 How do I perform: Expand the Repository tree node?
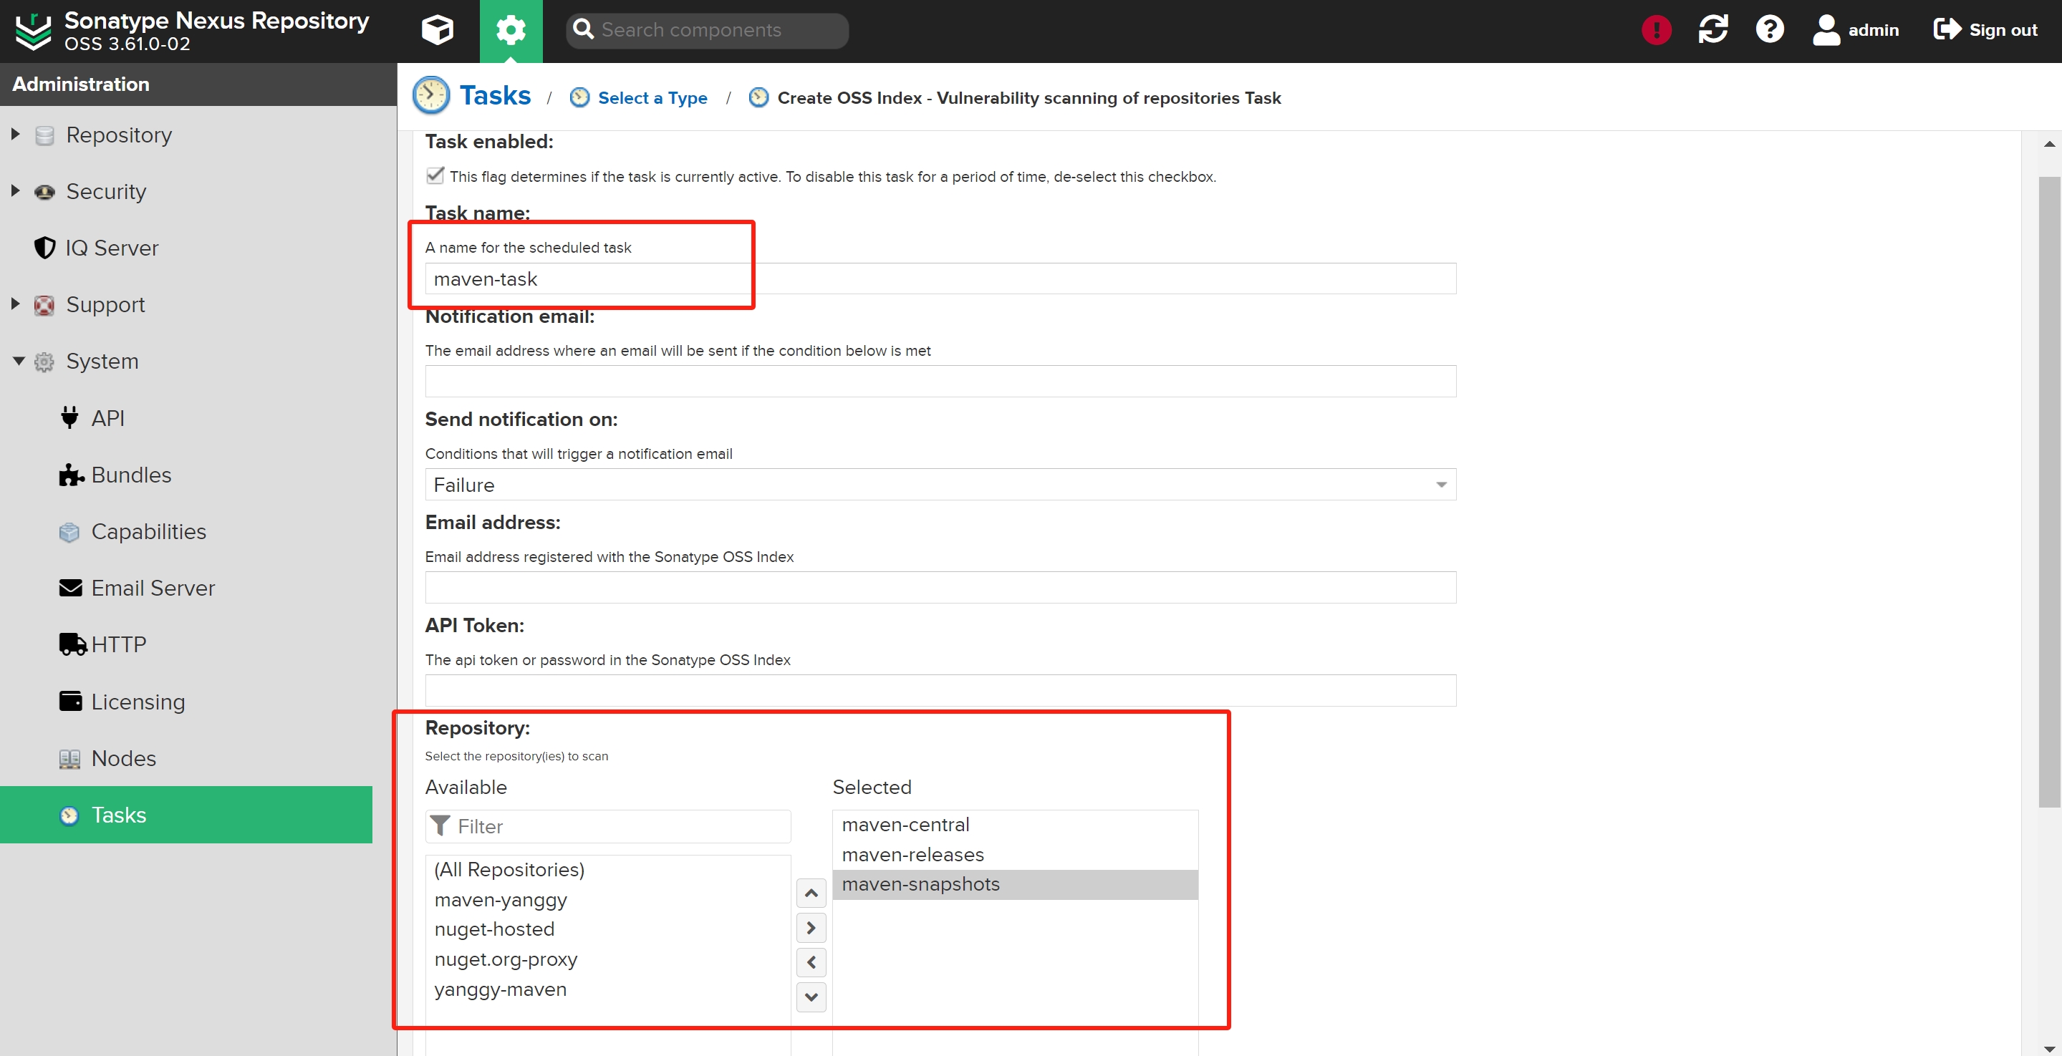(15, 135)
